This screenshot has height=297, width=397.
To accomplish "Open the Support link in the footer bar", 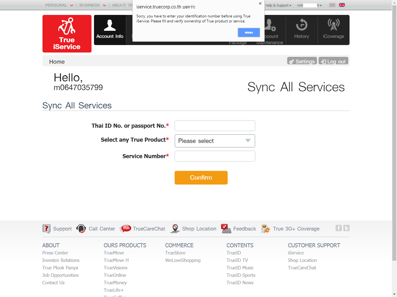I will click(62, 229).
